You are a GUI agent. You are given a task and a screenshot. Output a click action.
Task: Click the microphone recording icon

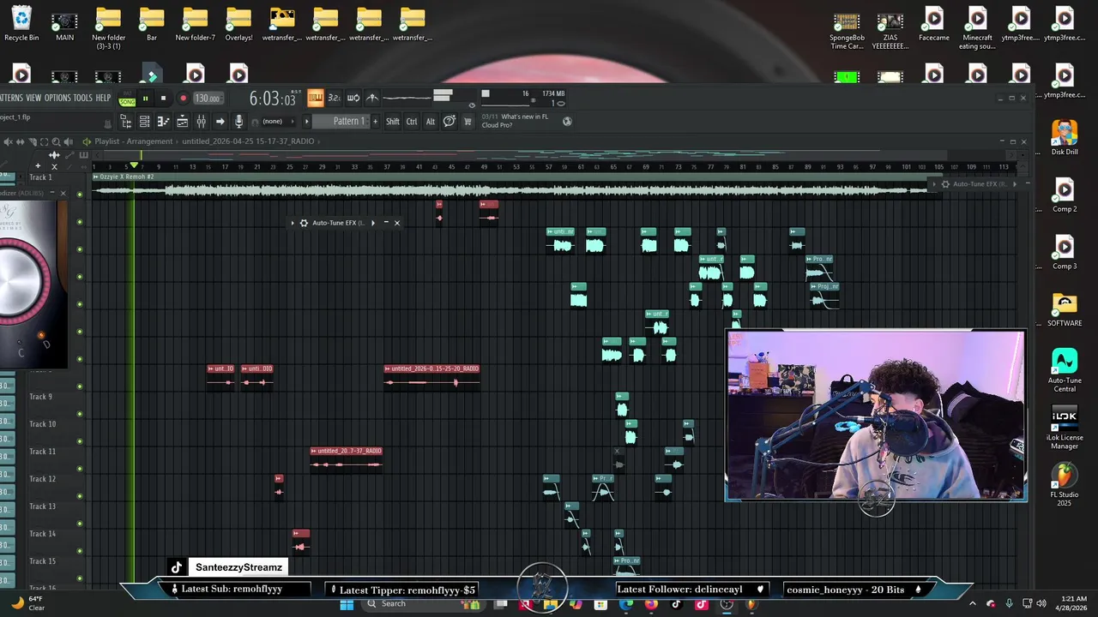[x=238, y=121]
